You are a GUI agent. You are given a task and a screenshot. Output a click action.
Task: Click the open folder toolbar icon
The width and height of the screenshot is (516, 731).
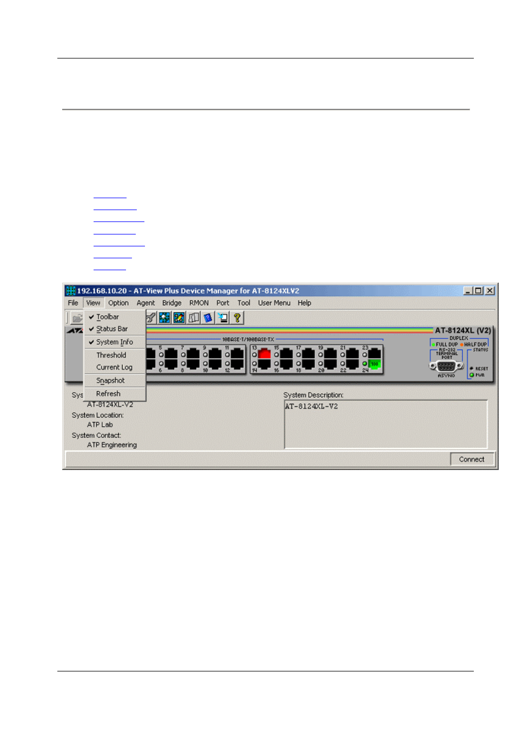77,318
